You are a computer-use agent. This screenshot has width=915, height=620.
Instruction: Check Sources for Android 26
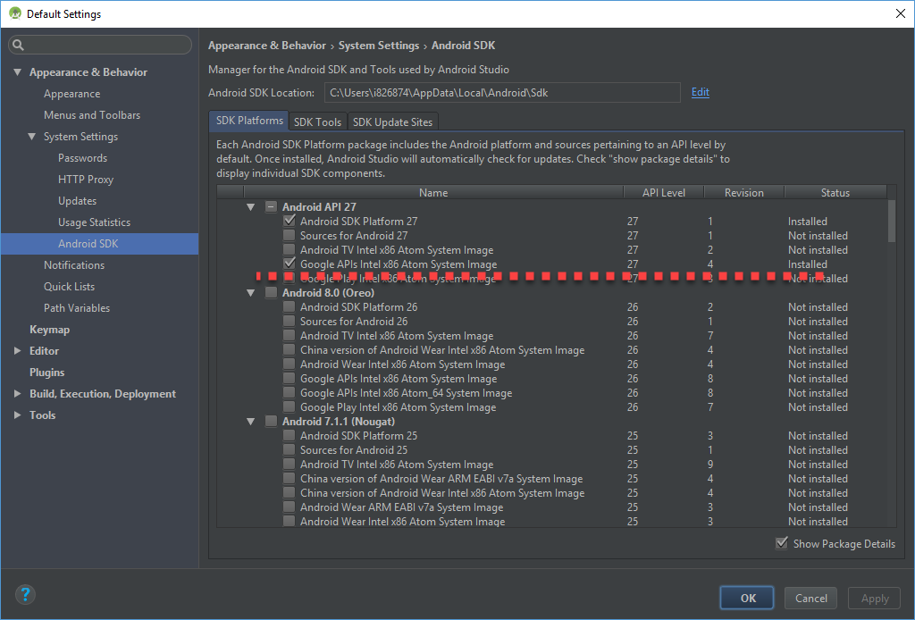click(289, 321)
